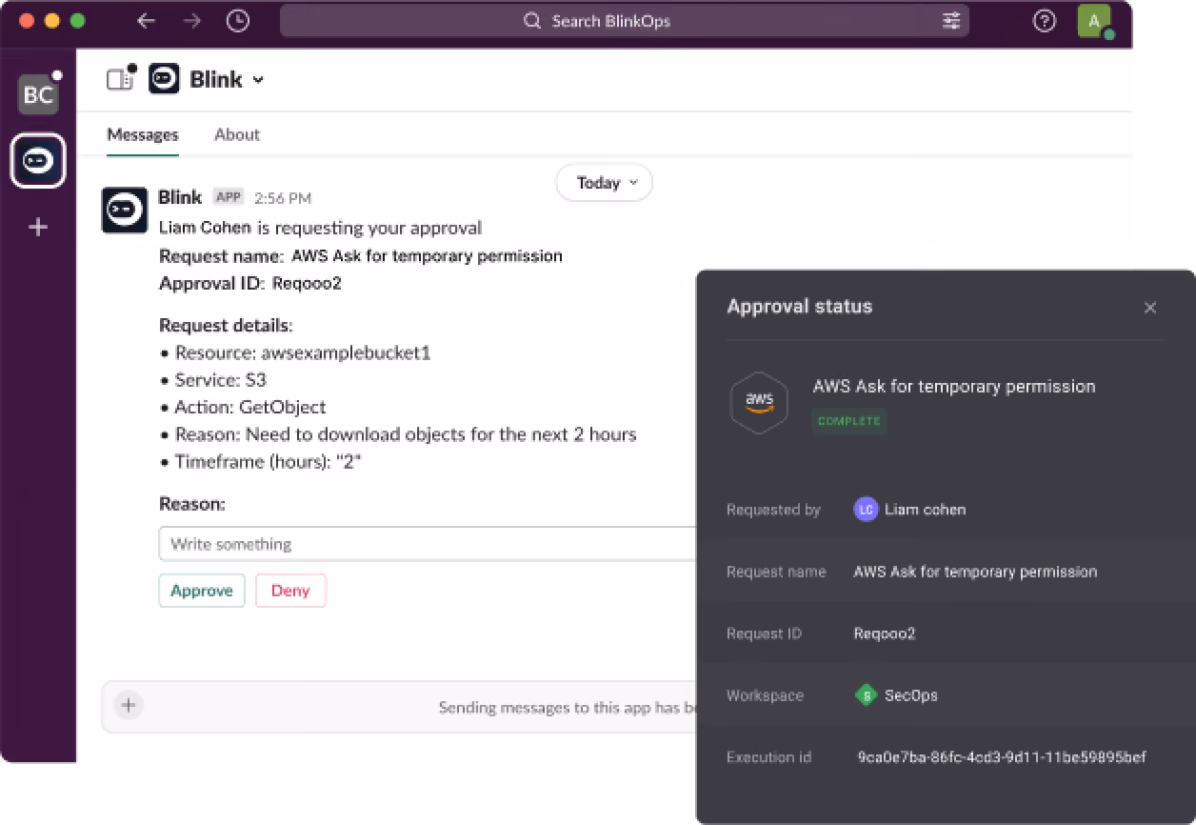Image resolution: width=1196 pixels, height=825 pixels.
Task: Click Request name value in panel
Action: (x=975, y=572)
